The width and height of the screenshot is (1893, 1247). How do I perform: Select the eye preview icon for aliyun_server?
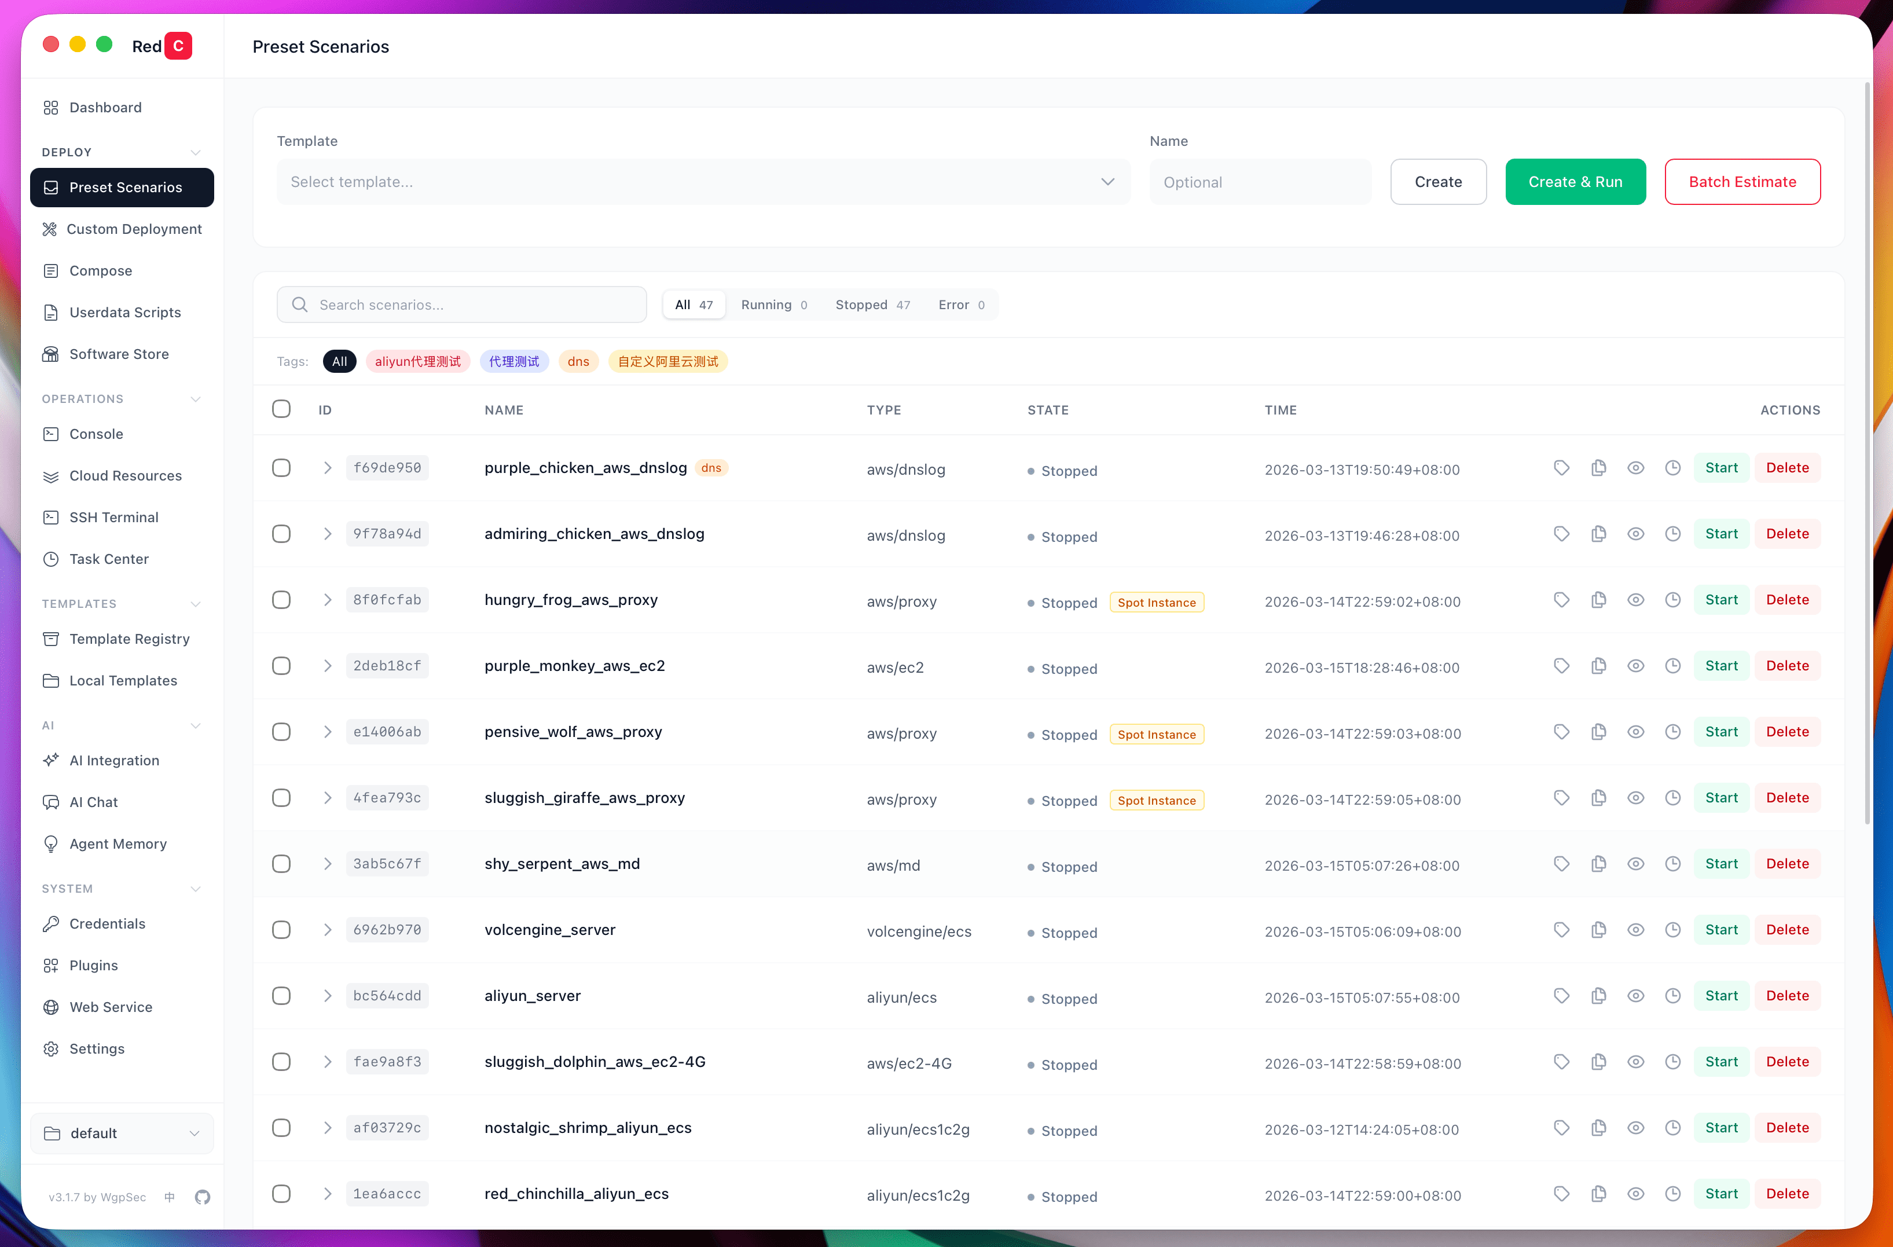(1636, 995)
